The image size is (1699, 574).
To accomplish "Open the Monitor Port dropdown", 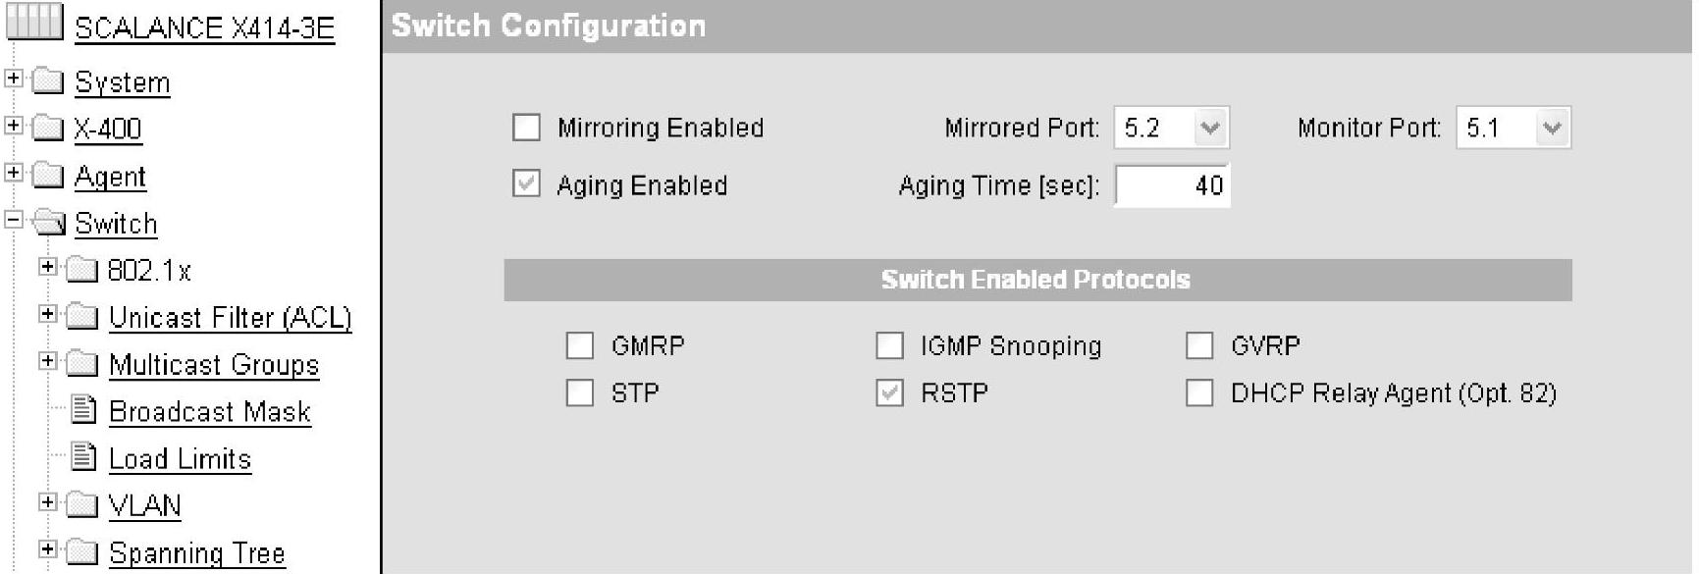I will 1551,128.
